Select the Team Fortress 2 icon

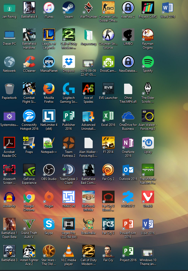point(69,143)
